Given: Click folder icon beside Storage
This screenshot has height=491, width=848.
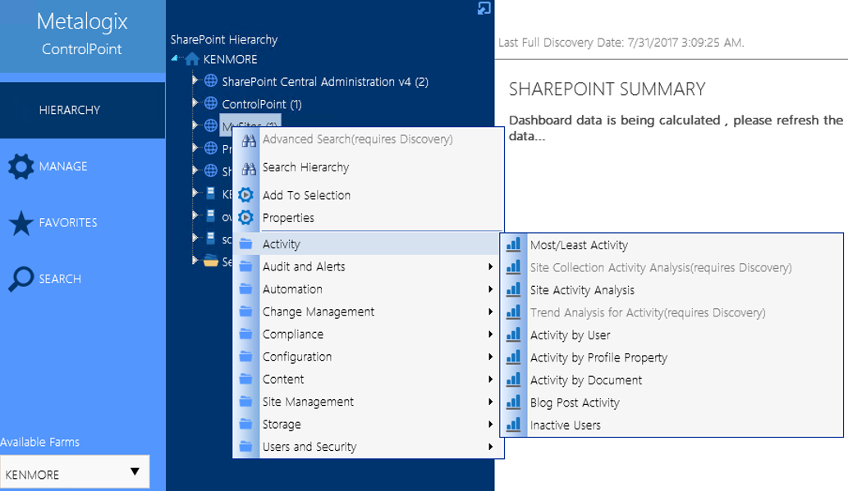Looking at the screenshot, I should coord(246,424).
